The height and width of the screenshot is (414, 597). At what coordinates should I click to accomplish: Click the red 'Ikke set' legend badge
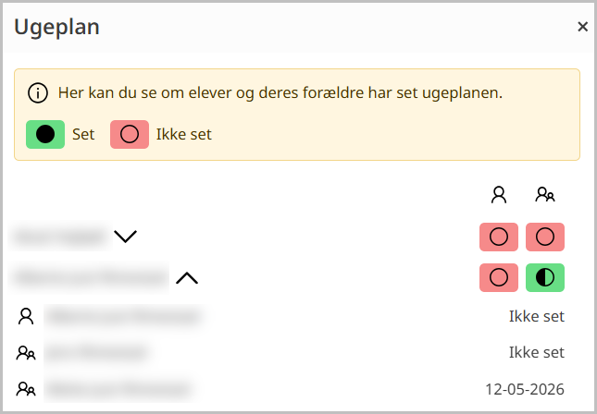coord(130,135)
